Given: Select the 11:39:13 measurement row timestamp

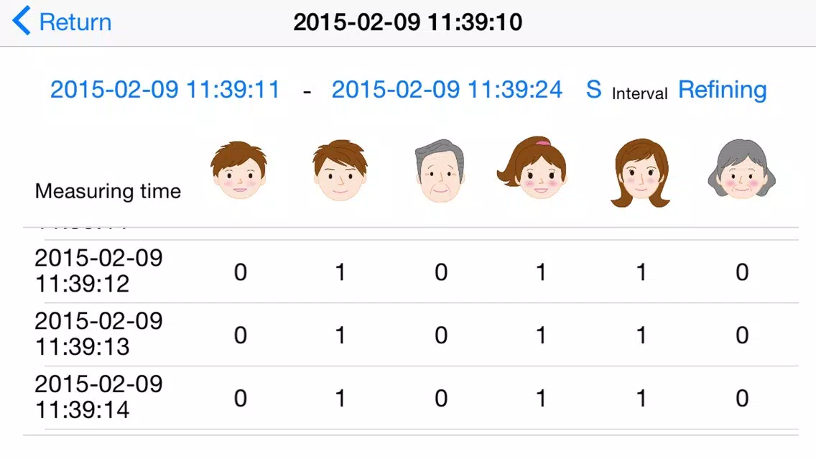Looking at the screenshot, I should [99, 333].
